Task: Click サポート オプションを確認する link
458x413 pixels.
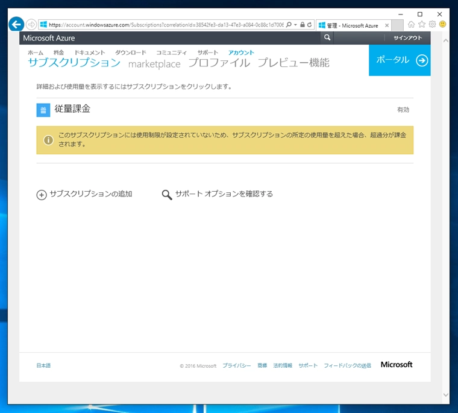Action: click(x=224, y=194)
